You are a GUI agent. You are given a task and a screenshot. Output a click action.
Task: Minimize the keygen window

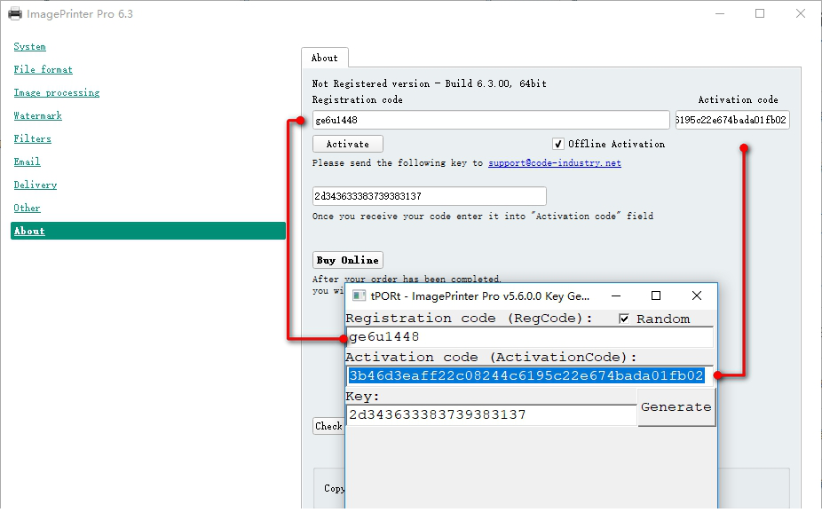(x=616, y=296)
